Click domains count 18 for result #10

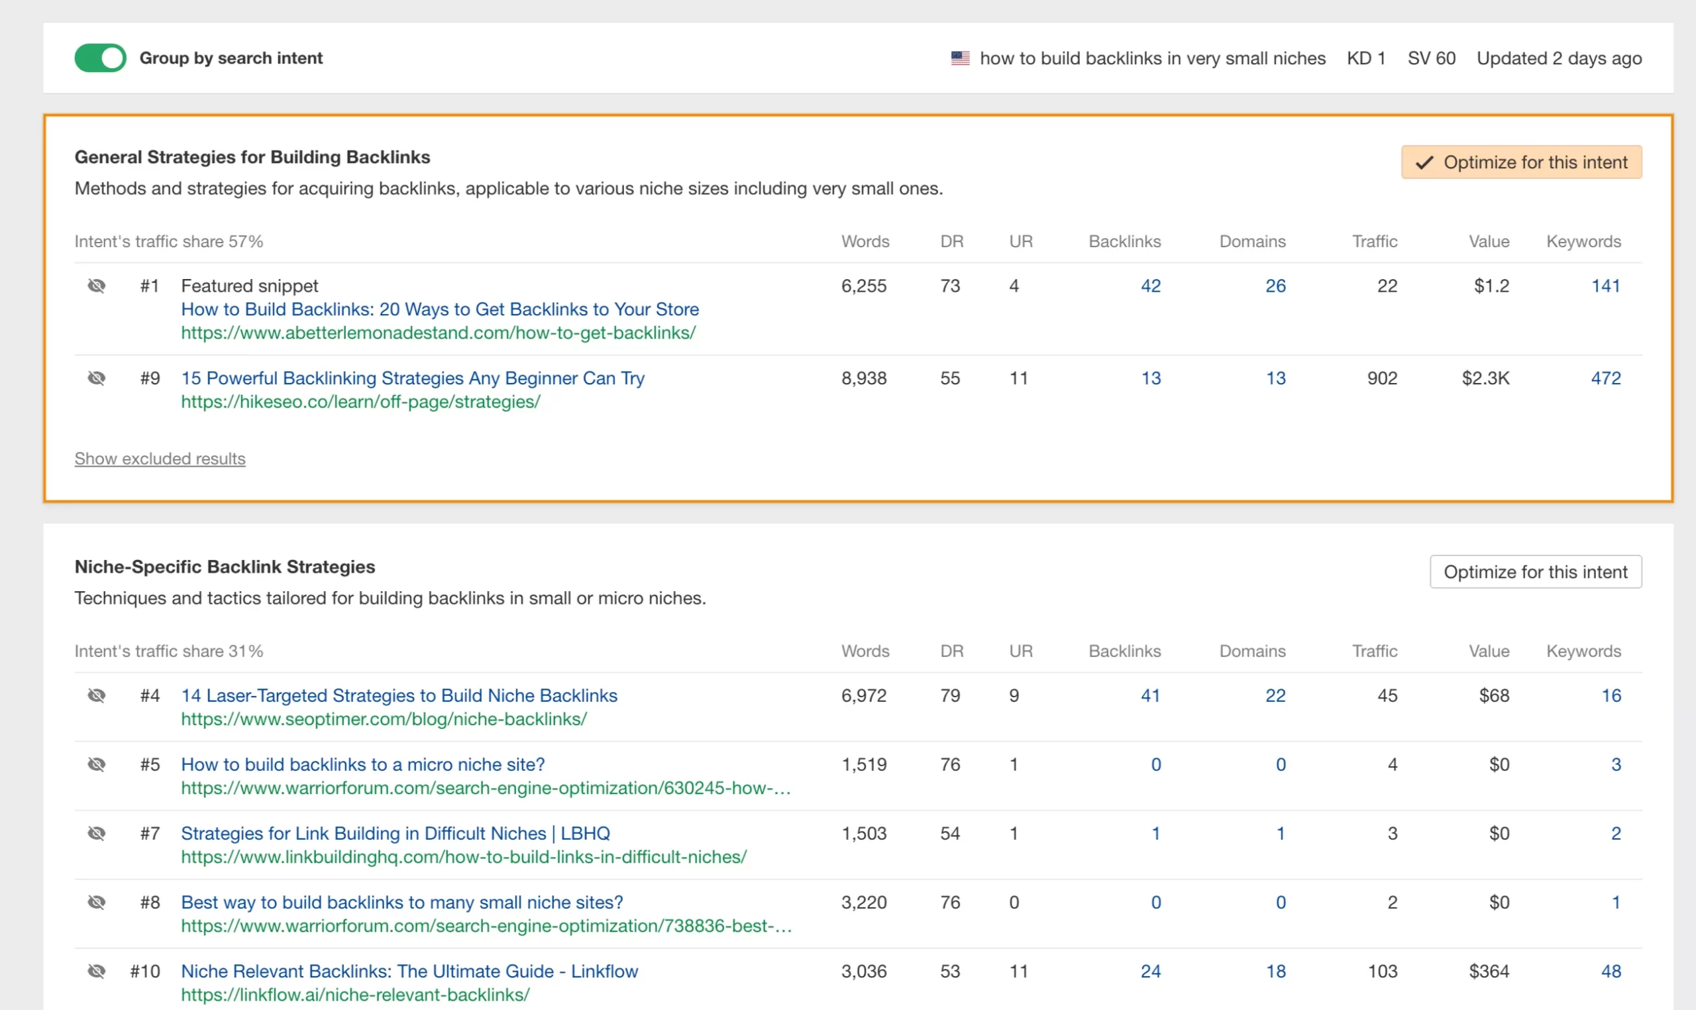tap(1275, 971)
